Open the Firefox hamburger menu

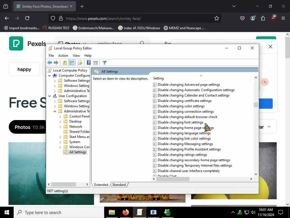click(283, 18)
